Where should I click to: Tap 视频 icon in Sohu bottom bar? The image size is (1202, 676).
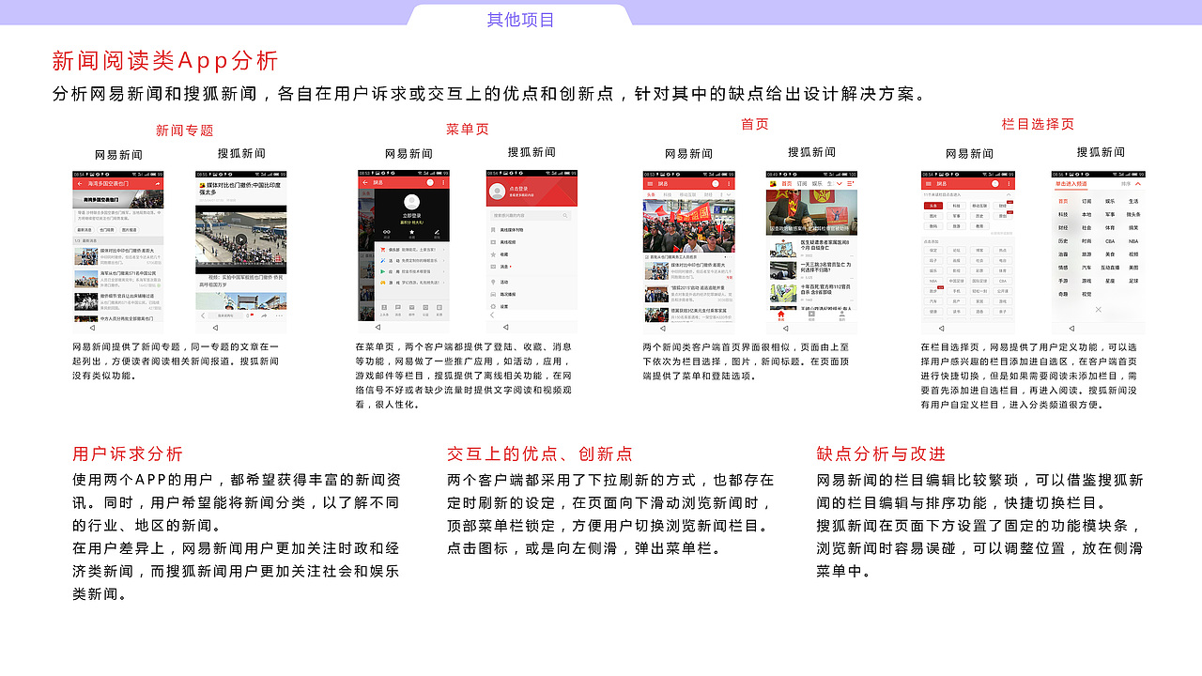pos(811,315)
